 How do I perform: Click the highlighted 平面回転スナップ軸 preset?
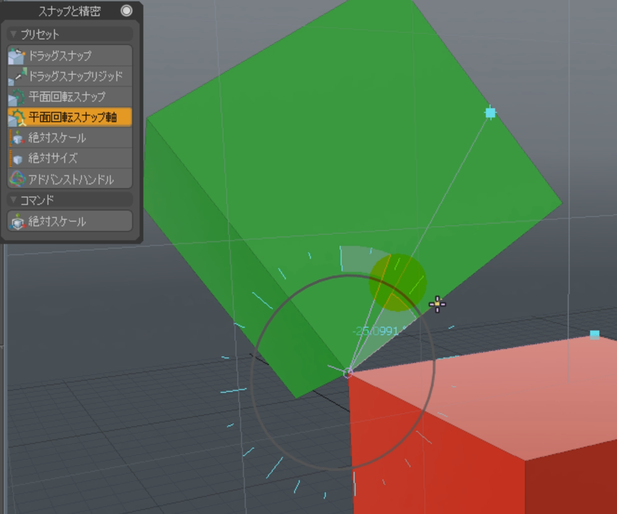point(69,117)
